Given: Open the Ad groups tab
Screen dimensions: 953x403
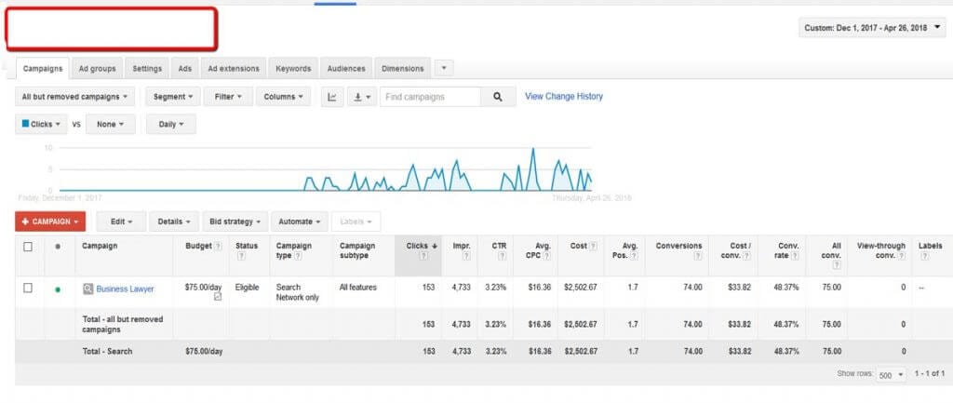Looking at the screenshot, I should [96, 69].
